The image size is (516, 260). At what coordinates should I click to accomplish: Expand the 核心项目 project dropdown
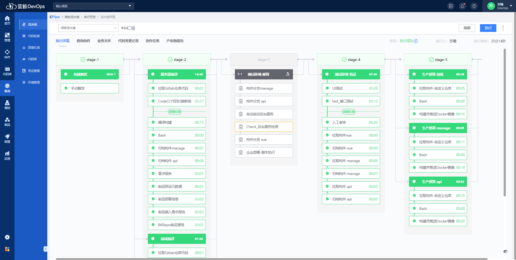click(x=94, y=6)
